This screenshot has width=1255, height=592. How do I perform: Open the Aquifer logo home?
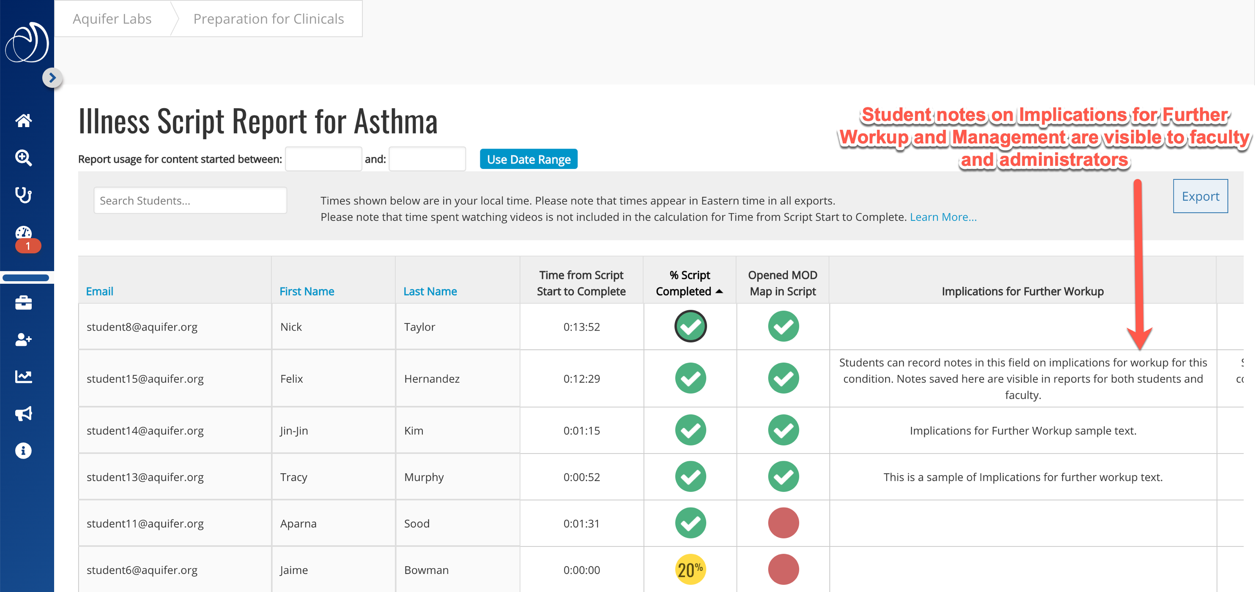(x=27, y=42)
